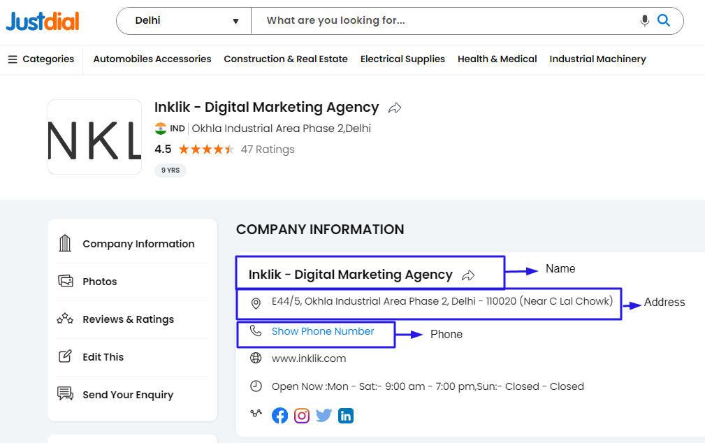Click the voice search microphone icon
Image resolution: width=705 pixels, height=443 pixels.
click(x=644, y=20)
